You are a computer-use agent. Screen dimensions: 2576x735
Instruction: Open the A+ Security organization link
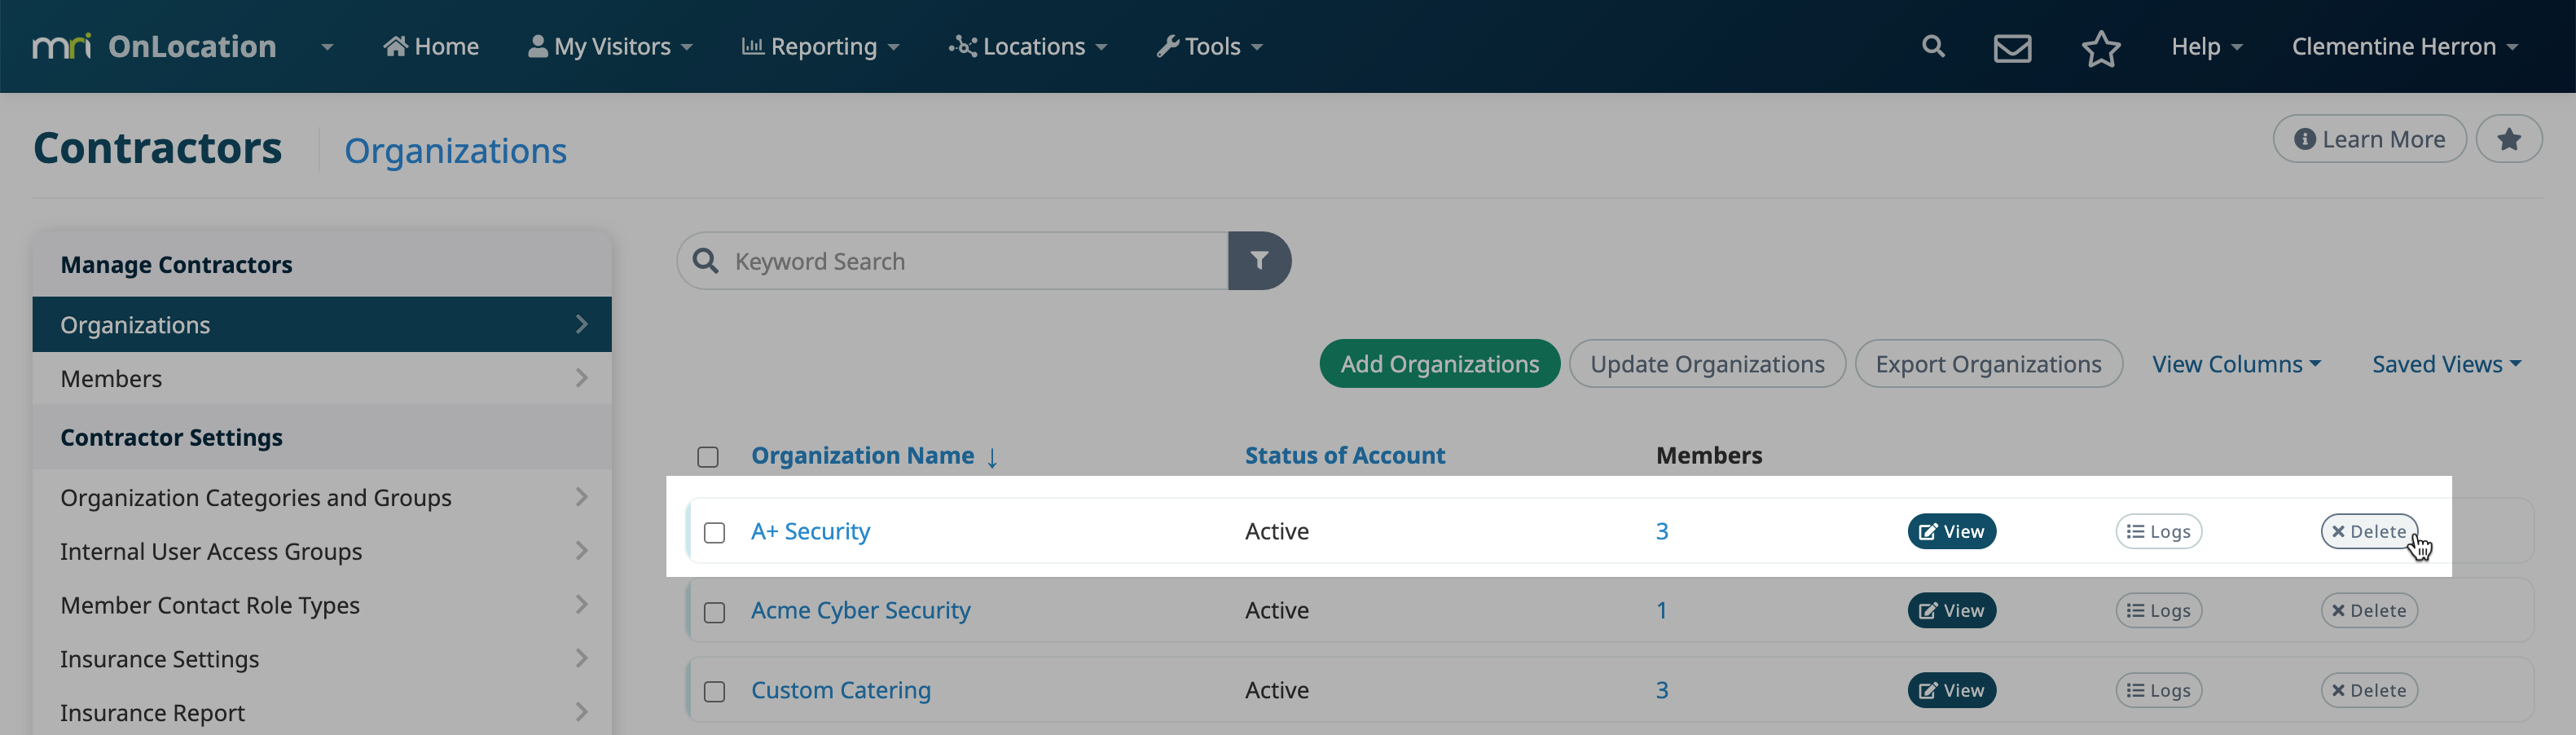point(810,531)
